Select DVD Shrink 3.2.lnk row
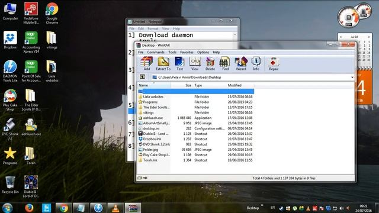379x213 pixels. [196, 144]
